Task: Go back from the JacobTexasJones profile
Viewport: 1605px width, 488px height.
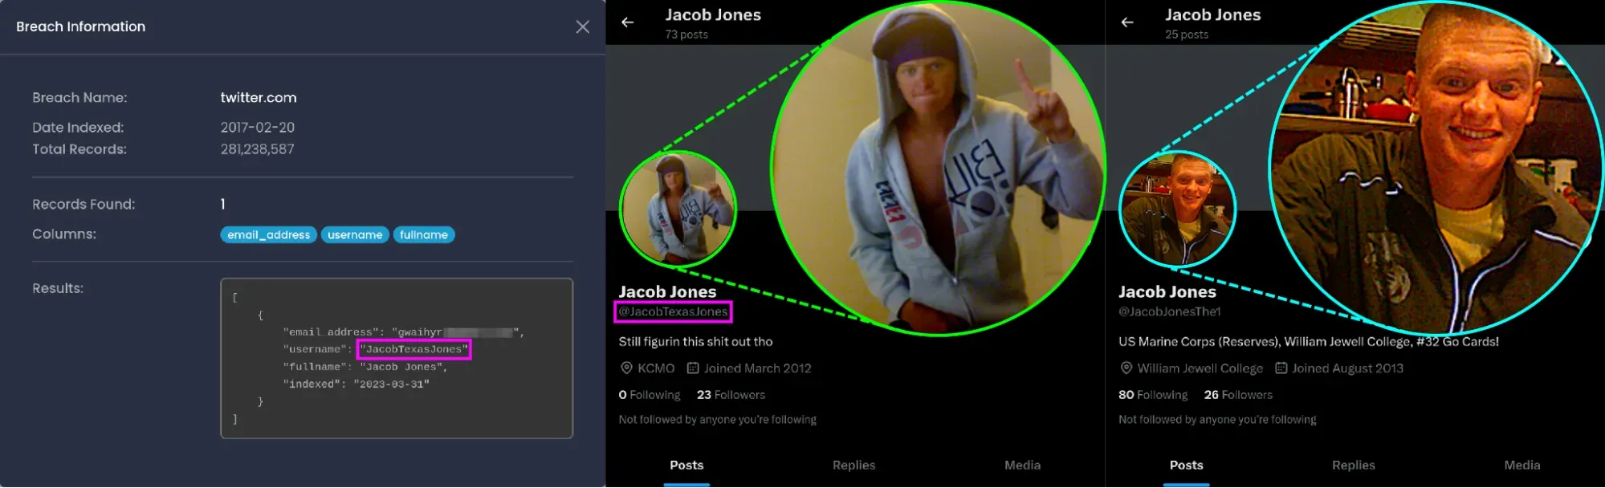Action: click(628, 22)
